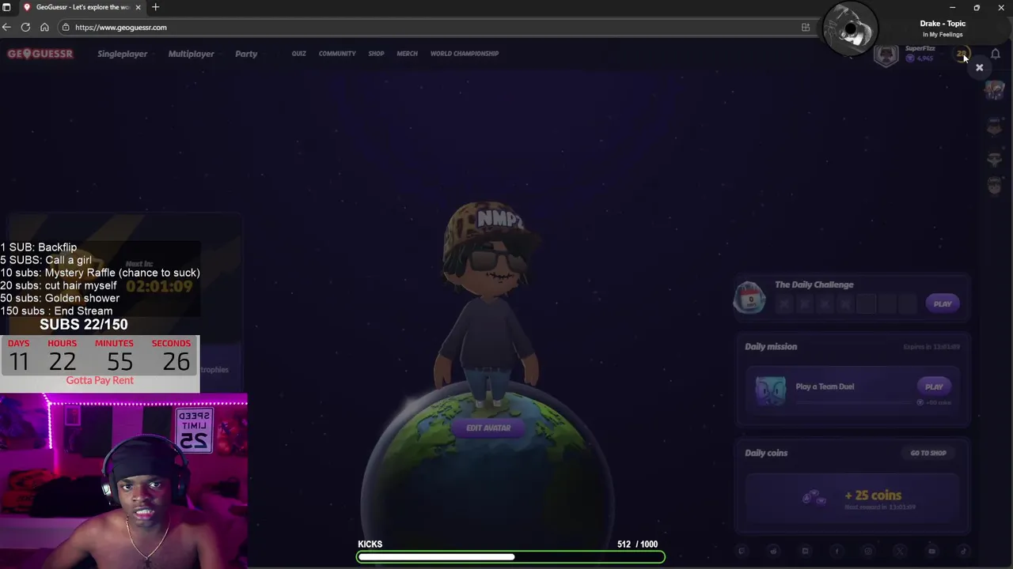This screenshot has height=569, width=1013.
Task: Open the tab actions menu icon
Action: pos(6,7)
